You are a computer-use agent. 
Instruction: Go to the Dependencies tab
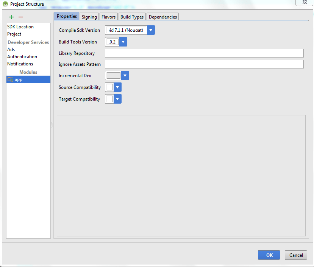[x=162, y=17]
